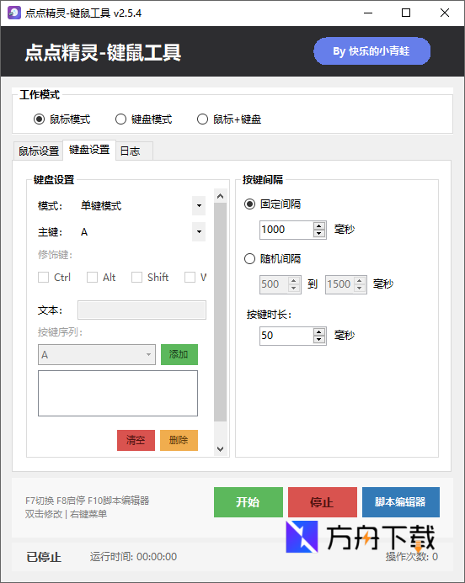Open the 按键序列 key dropdown

pyautogui.click(x=97, y=355)
